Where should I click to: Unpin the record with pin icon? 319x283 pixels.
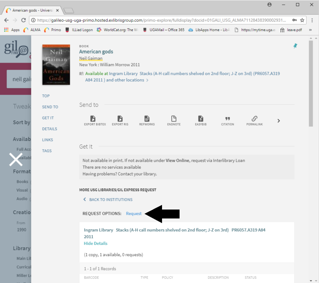coord(295,46)
